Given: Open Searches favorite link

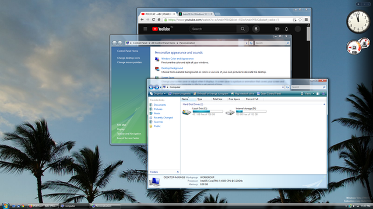Looking at the screenshot, I should click(159, 122).
